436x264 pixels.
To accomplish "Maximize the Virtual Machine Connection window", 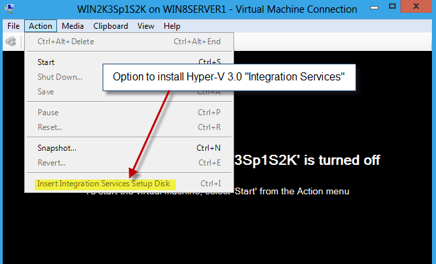I will click(x=392, y=7).
